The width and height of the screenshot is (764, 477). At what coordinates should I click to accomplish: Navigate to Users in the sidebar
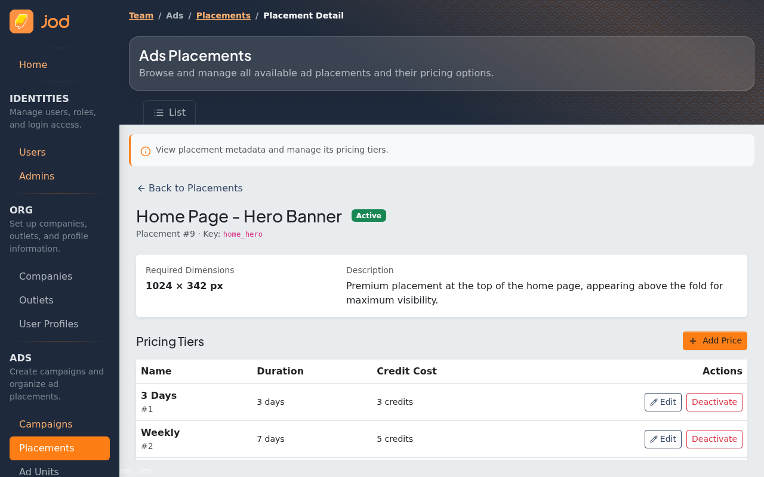pos(32,152)
